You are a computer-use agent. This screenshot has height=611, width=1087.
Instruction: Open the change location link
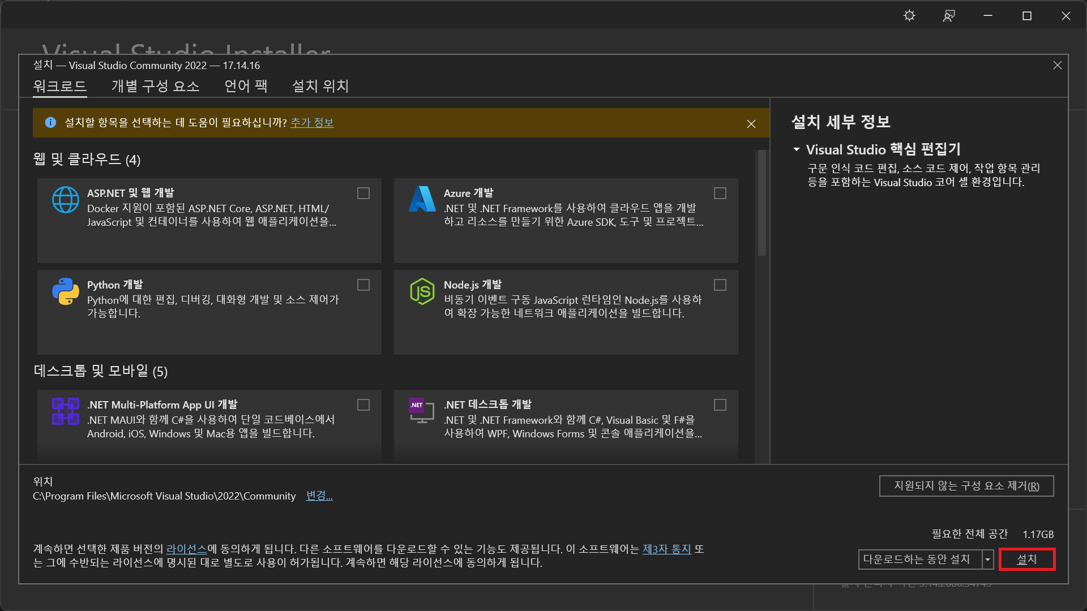tap(319, 496)
